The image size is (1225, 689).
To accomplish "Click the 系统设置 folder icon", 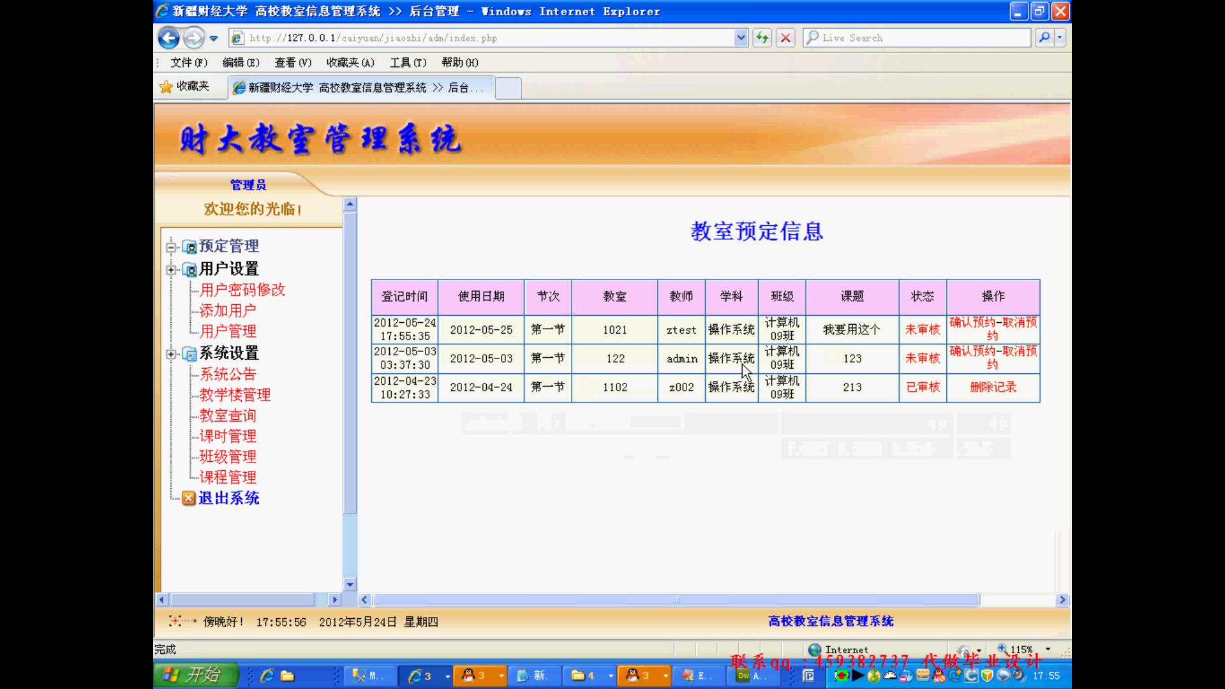I will [x=189, y=354].
